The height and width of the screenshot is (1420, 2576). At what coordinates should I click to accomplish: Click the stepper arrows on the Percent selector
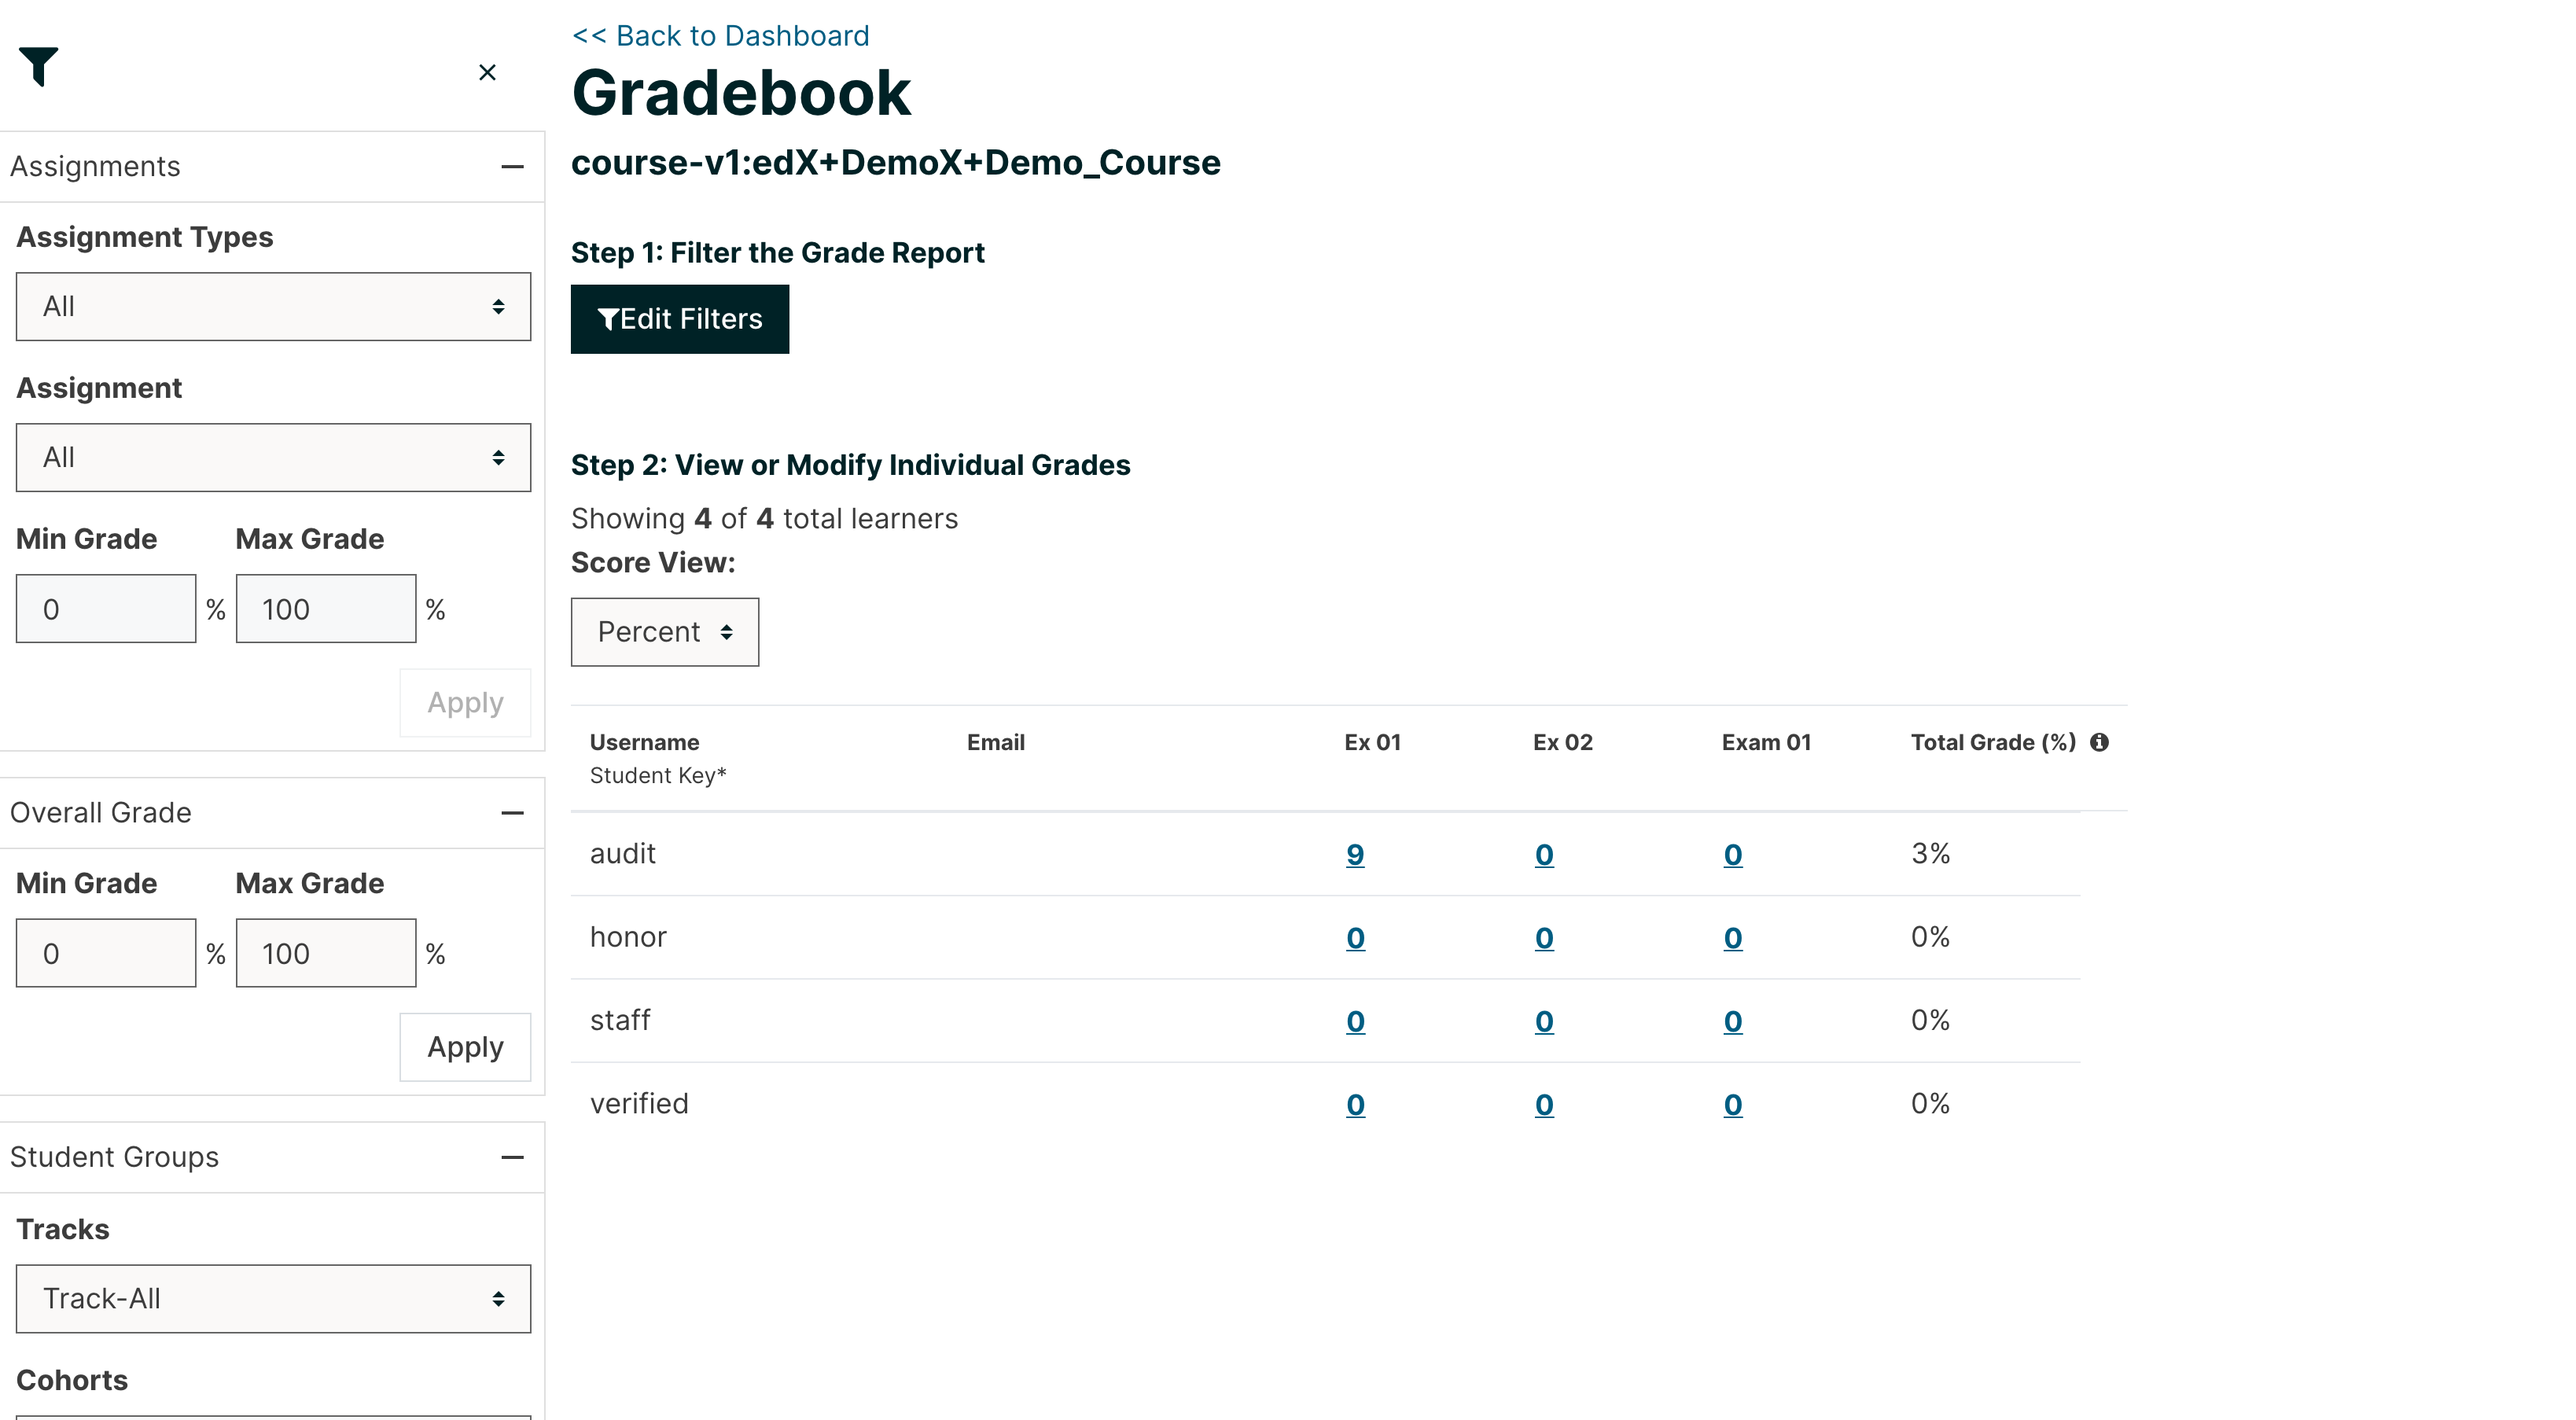tap(726, 632)
